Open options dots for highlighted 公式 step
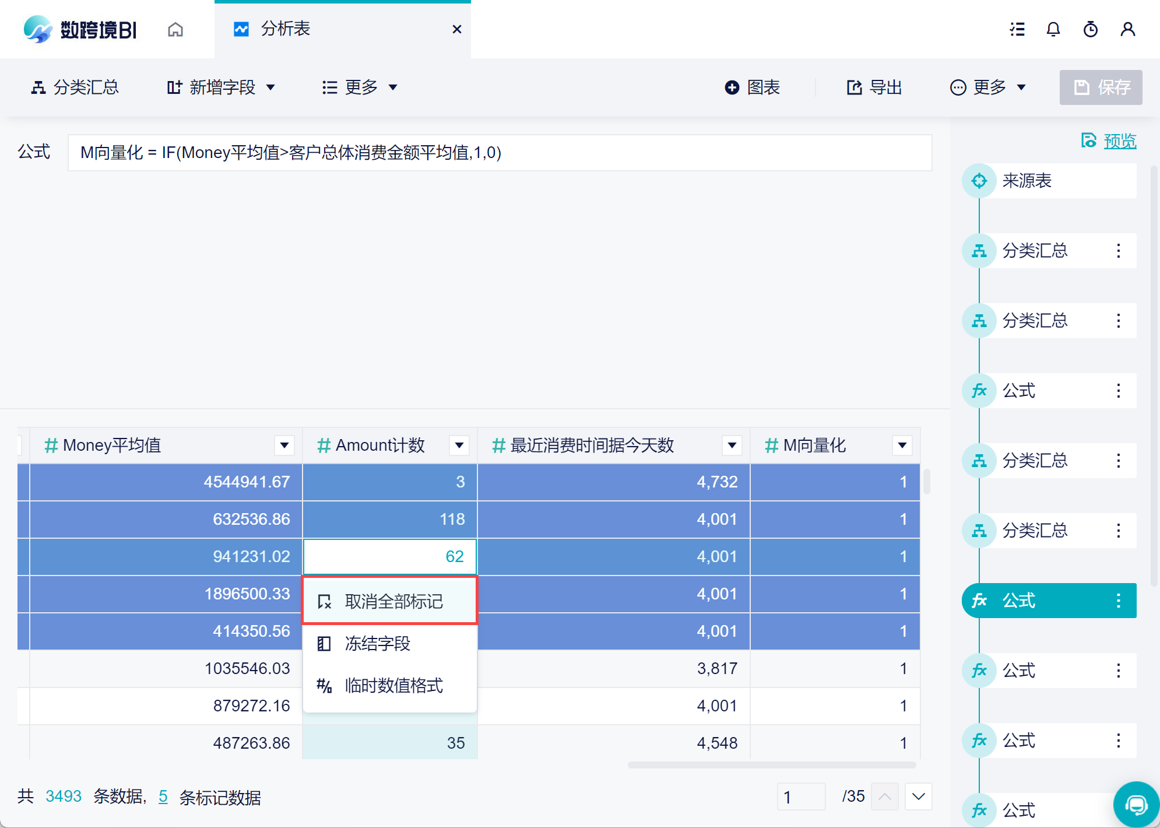The image size is (1160, 828). [1118, 601]
